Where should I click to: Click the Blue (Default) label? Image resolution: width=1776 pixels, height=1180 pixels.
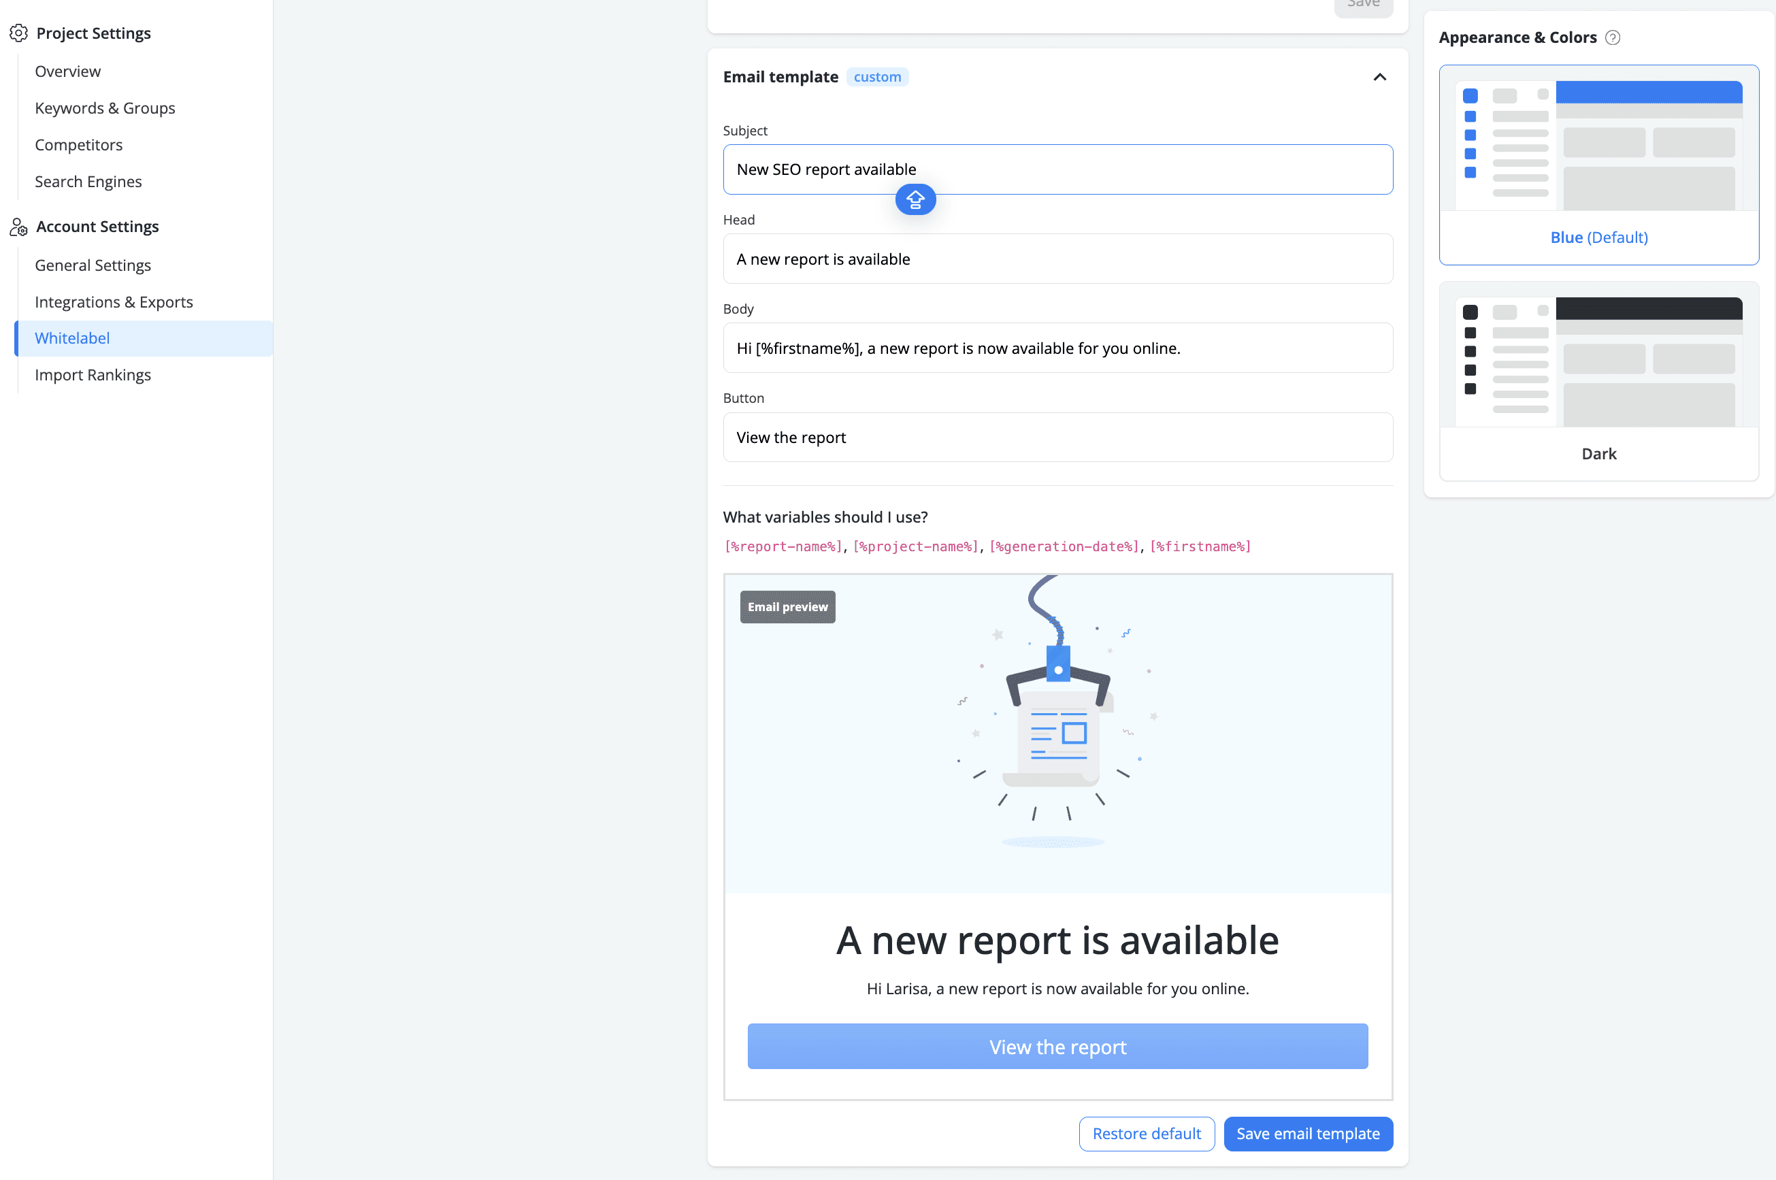[x=1598, y=237]
